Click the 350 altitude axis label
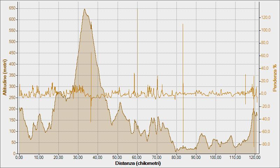This screenshot has width=280, height=168. pos(12,75)
